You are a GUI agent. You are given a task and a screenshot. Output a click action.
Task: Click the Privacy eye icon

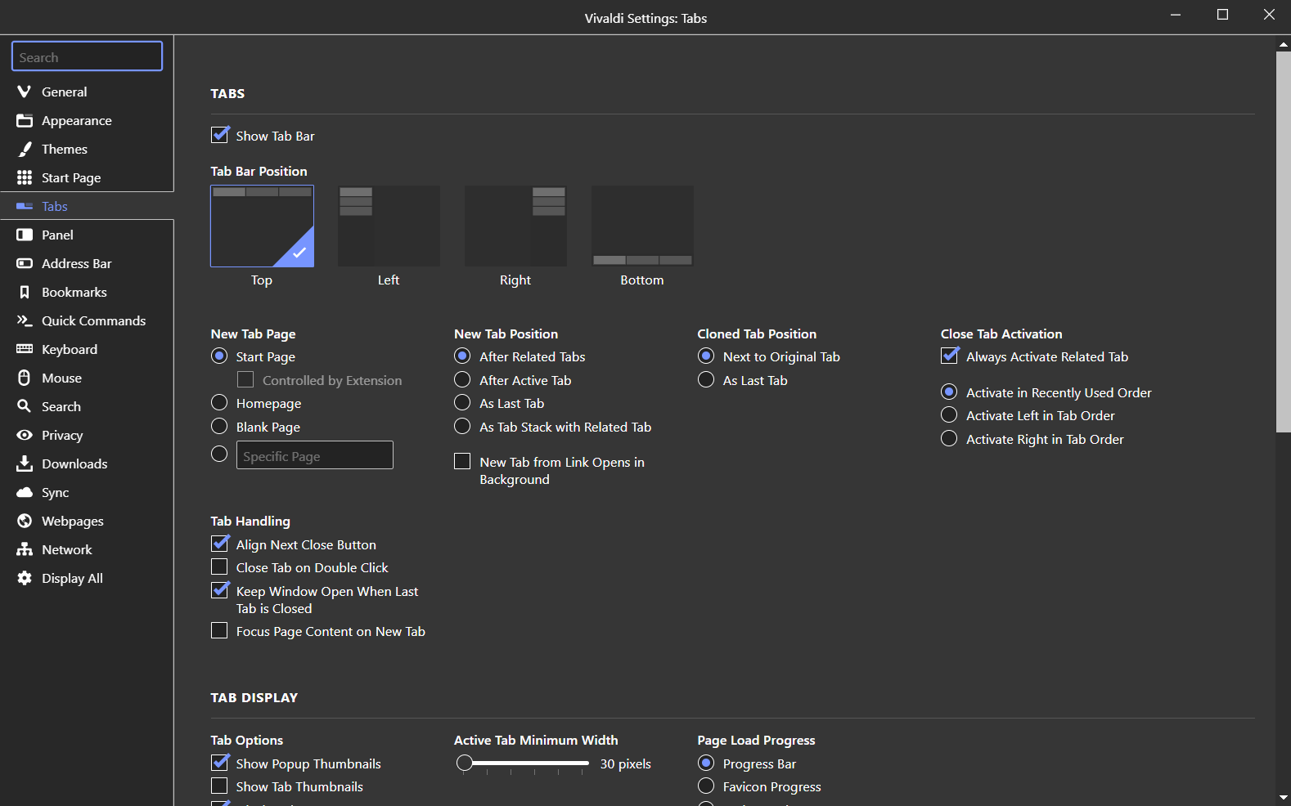(x=25, y=435)
